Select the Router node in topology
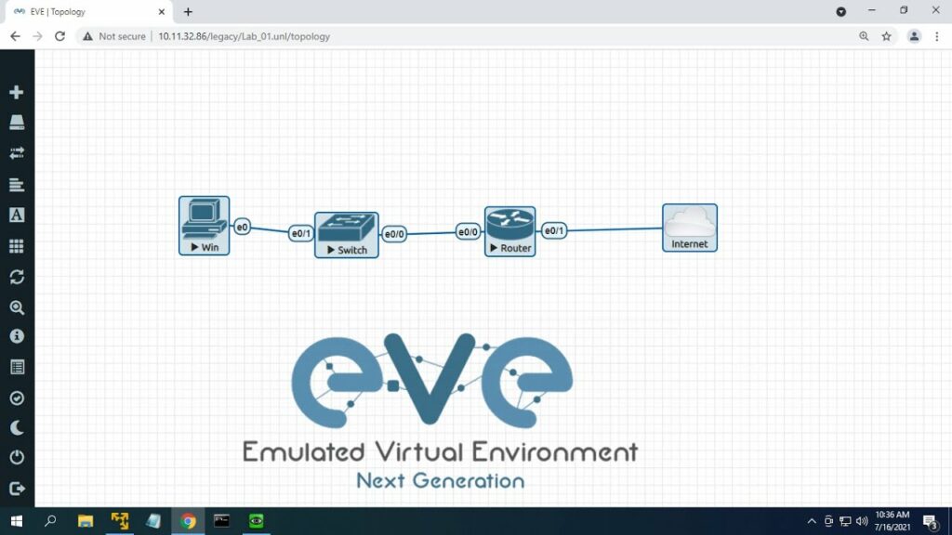Image resolution: width=952 pixels, height=535 pixels. [509, 230]
